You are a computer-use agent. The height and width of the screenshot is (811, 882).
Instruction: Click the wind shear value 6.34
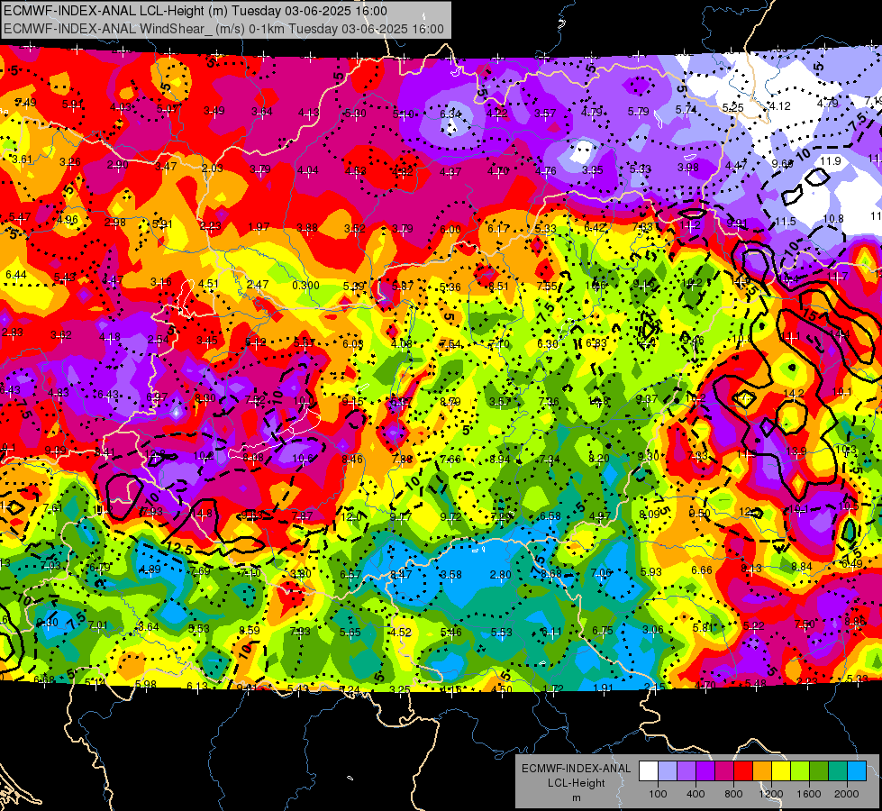pyautogui.click(x=450, y=114)
